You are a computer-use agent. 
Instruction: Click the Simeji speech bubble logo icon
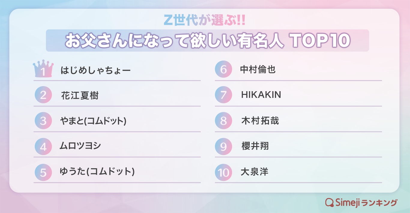330,202
